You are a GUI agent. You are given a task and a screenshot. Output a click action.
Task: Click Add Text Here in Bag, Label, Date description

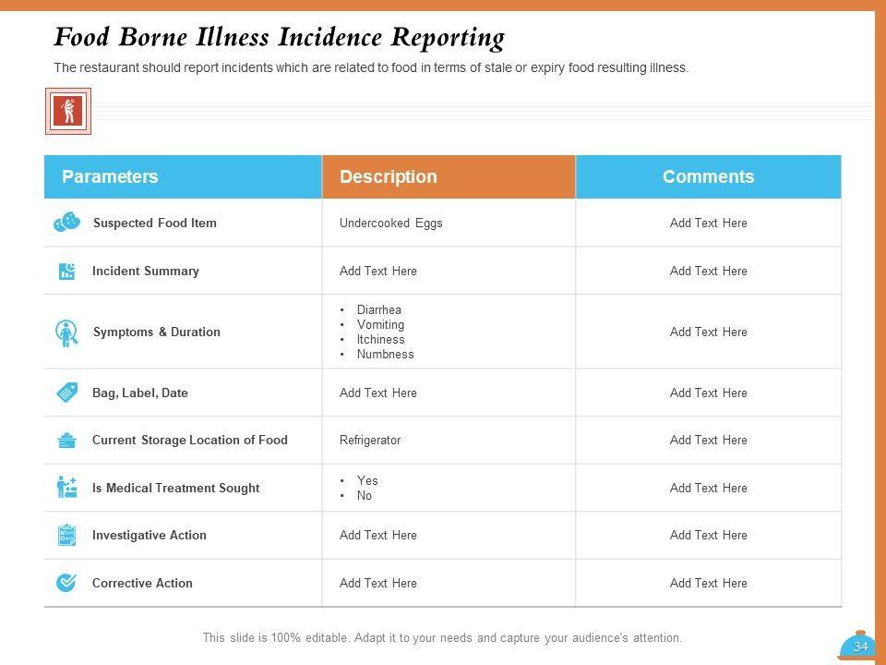378,393
